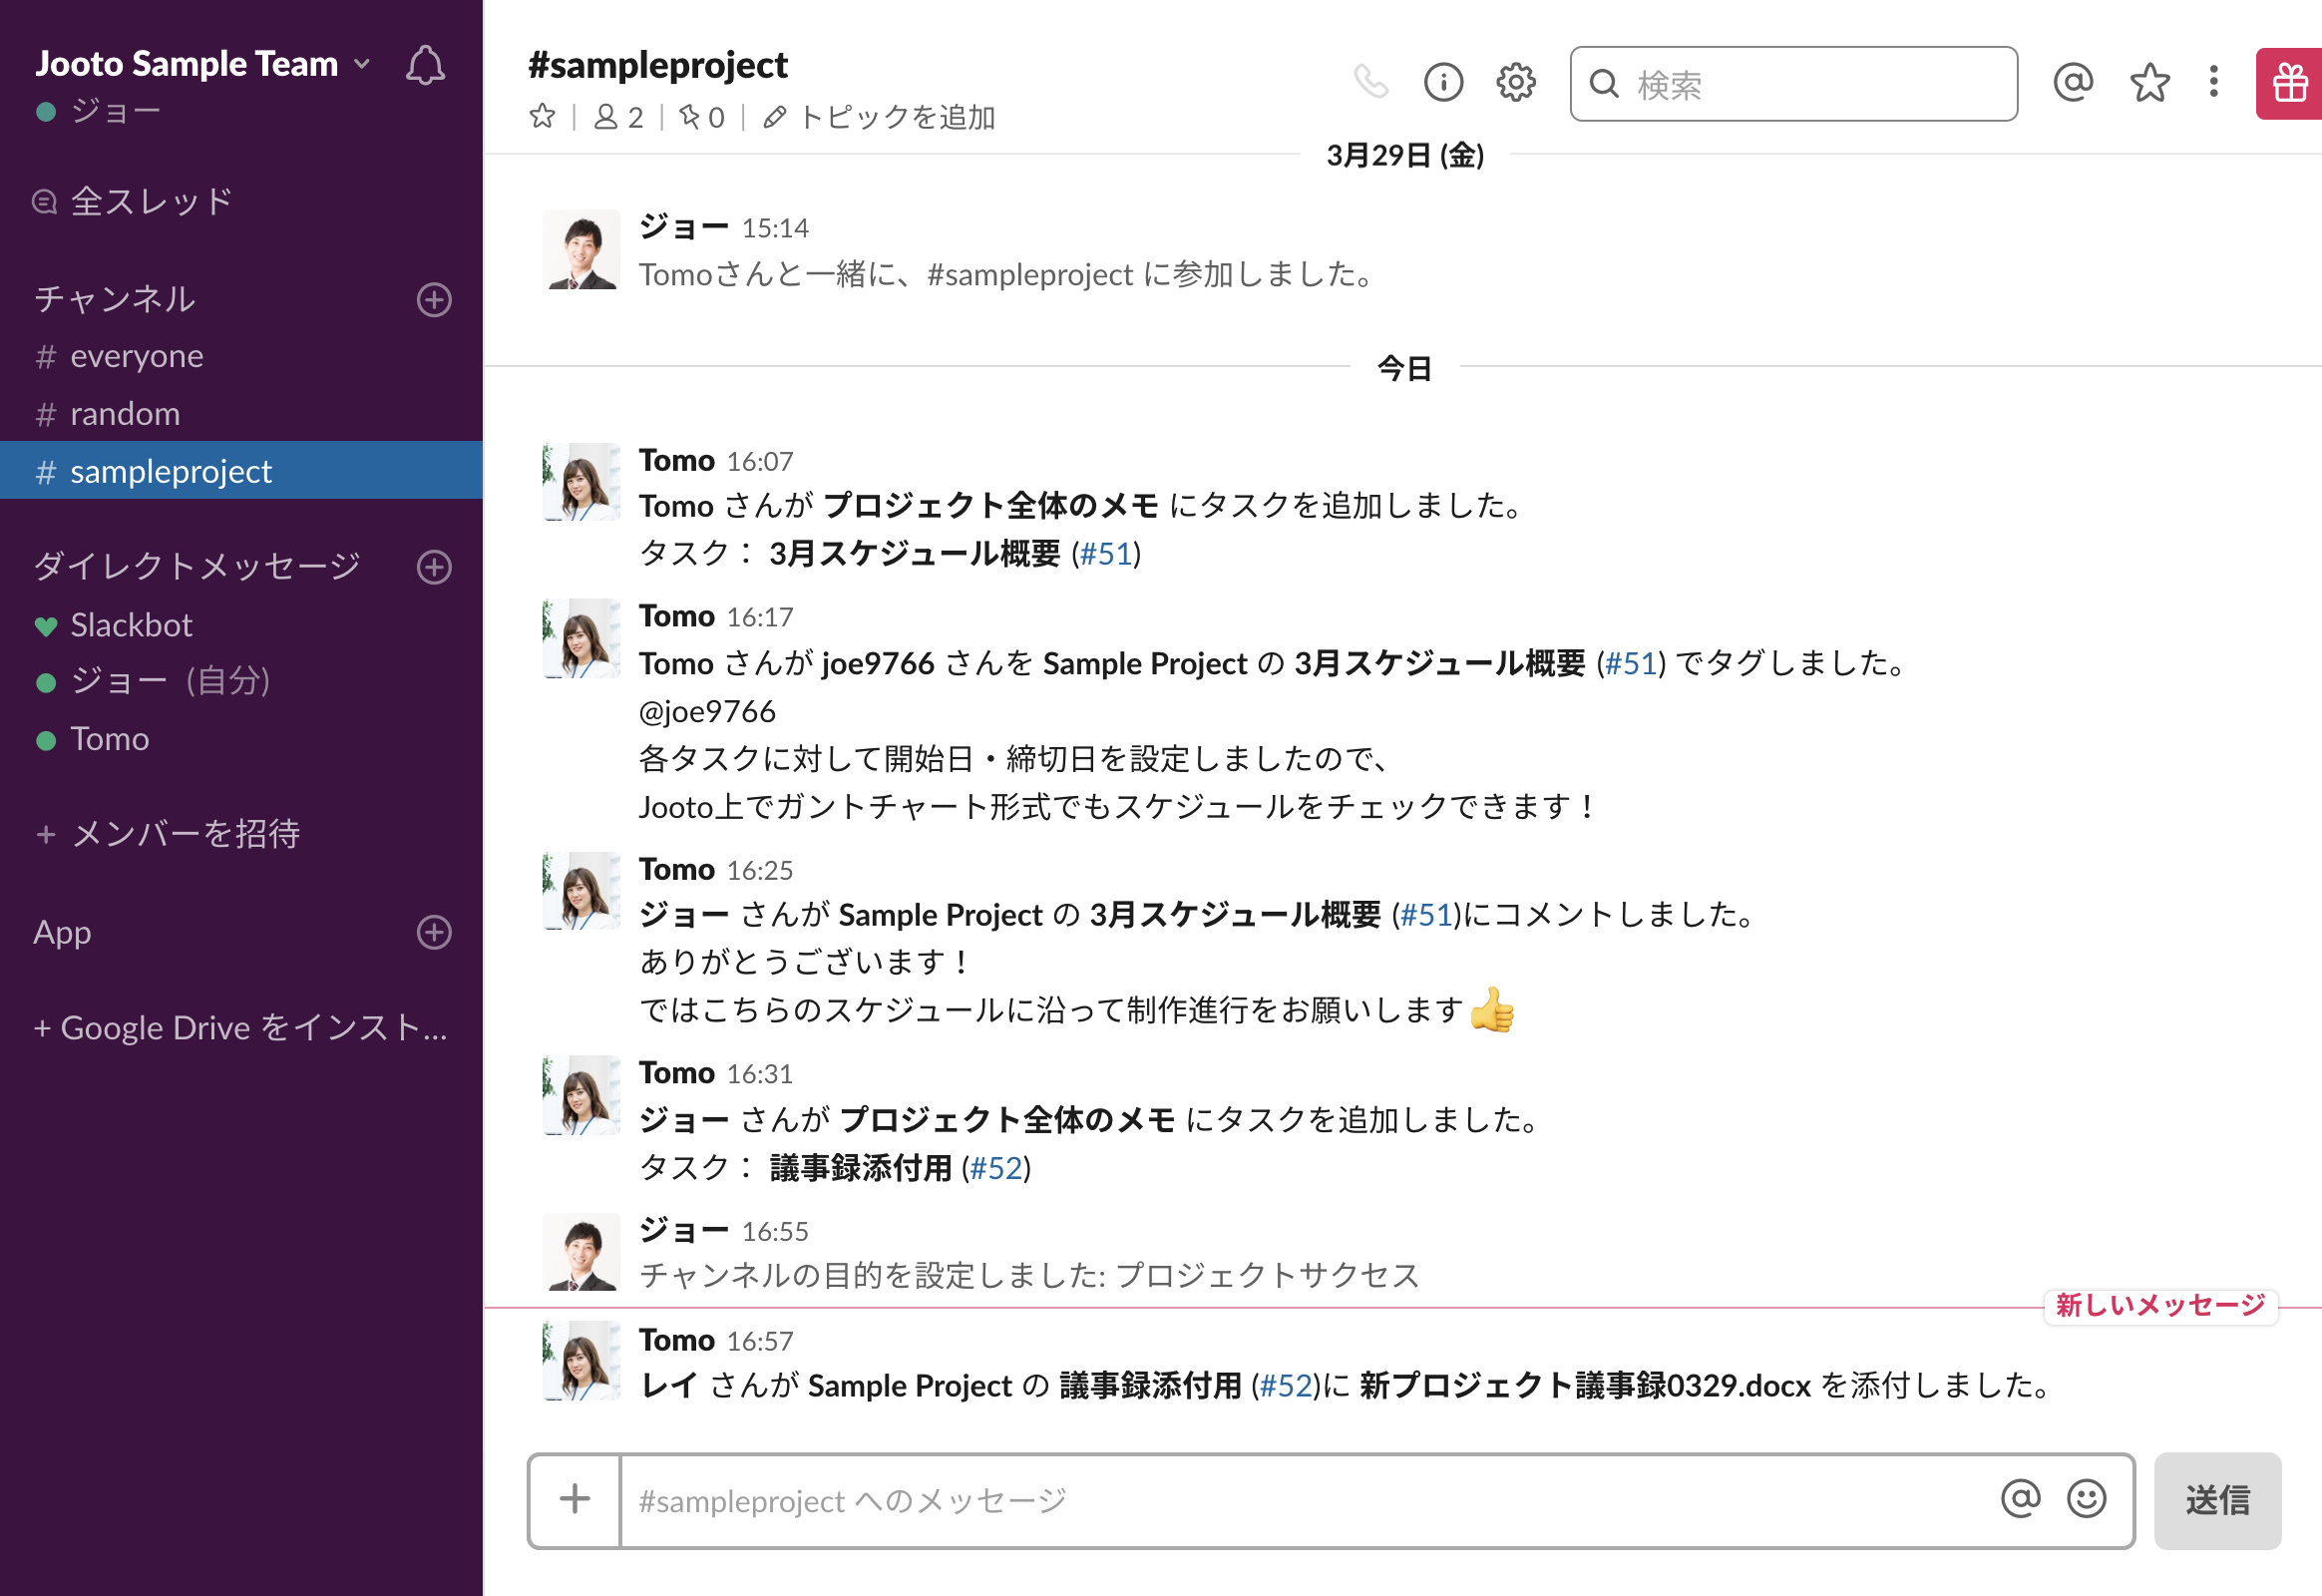Star the #sampleproject channel
Screen dimensions: 2322x1596
(x=542, y=117)
